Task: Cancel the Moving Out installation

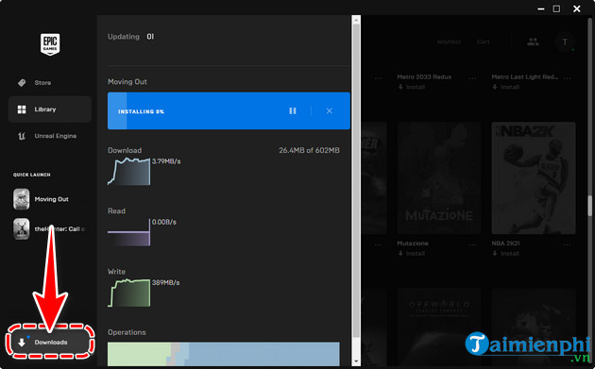Action: (329, 110)
